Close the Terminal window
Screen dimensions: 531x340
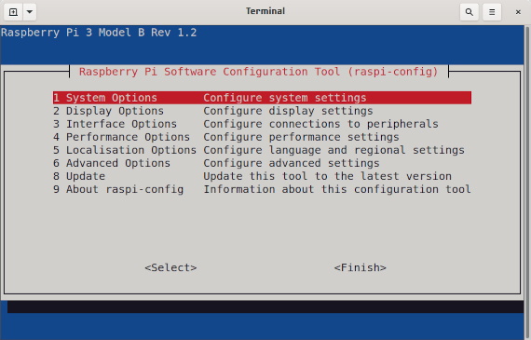(518, 12)
